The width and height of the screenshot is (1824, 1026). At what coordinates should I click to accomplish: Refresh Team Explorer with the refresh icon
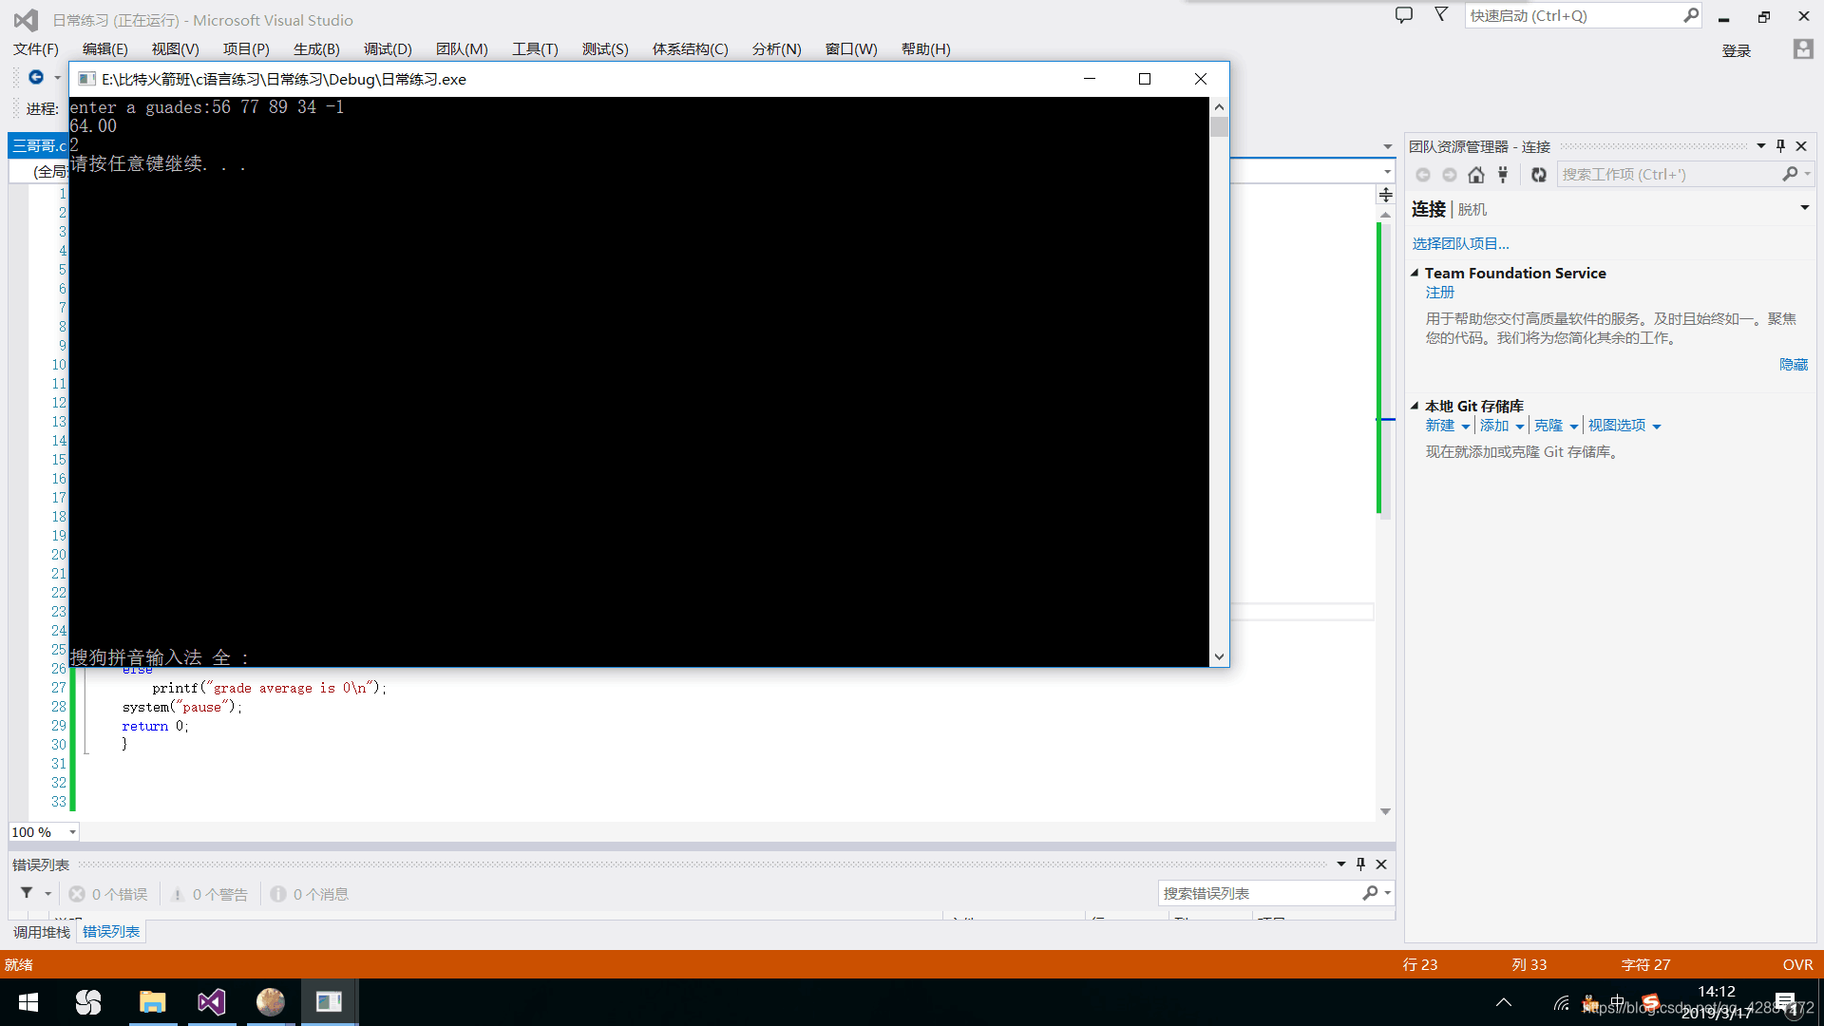click(1539, 175)
